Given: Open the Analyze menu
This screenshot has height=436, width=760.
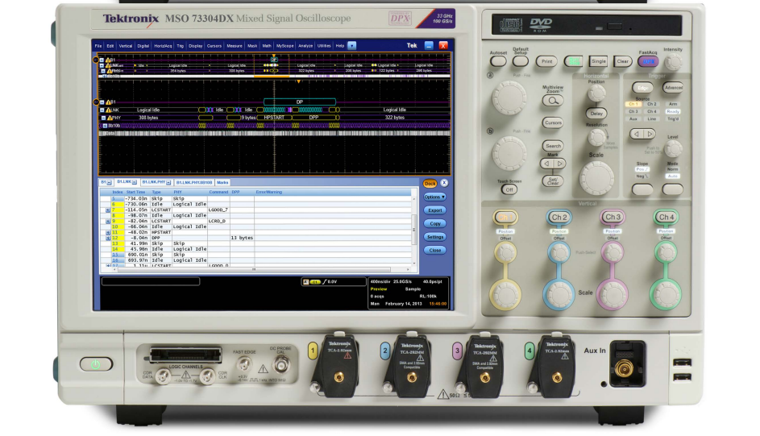Looking at the screenshot, I should click(x=305, y=46).
